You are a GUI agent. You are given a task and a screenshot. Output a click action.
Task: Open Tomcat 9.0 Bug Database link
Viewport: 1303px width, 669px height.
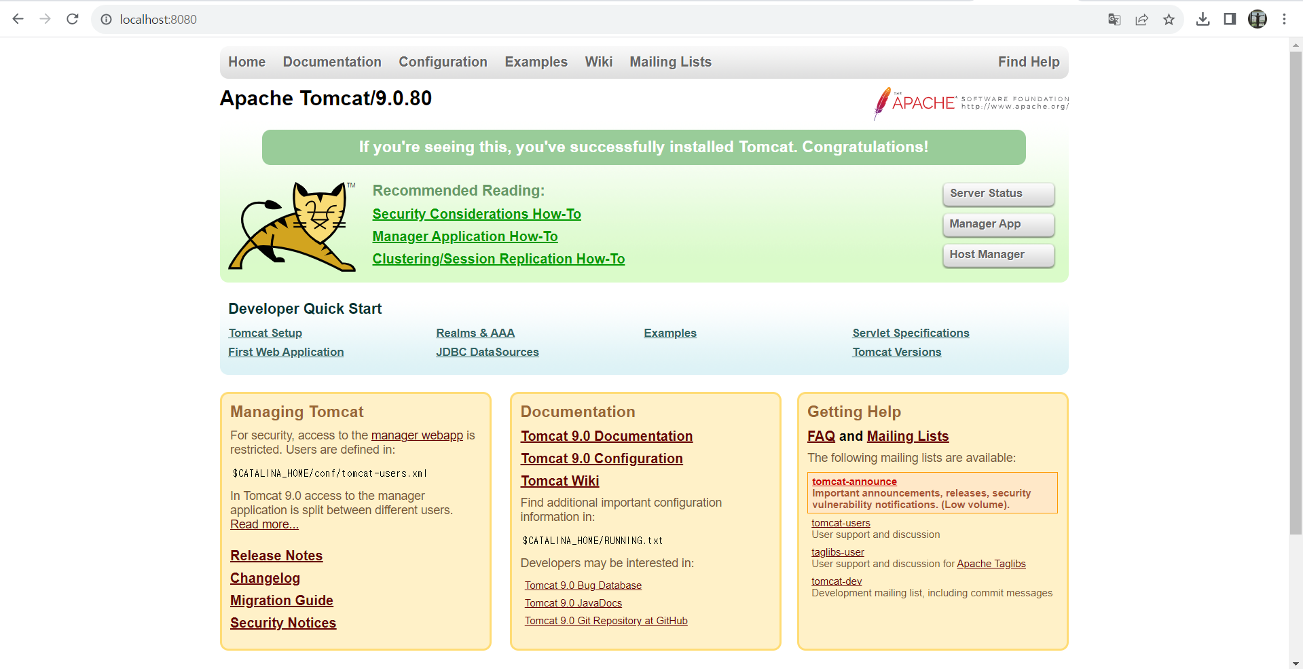pyautogui.click(x=583, y=585)
